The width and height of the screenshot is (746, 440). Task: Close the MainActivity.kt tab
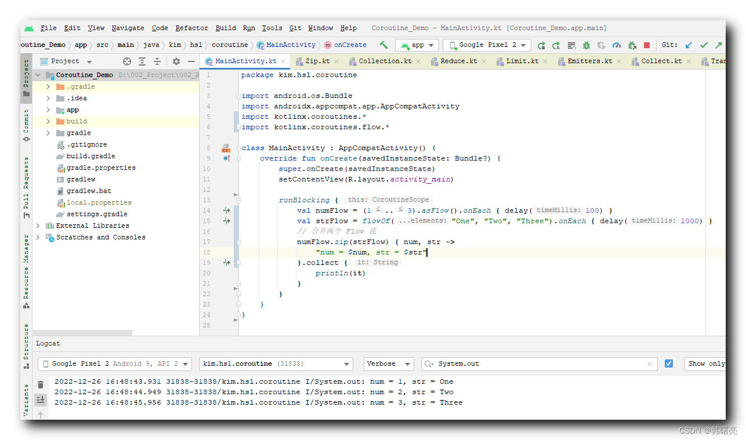[283, 61]
